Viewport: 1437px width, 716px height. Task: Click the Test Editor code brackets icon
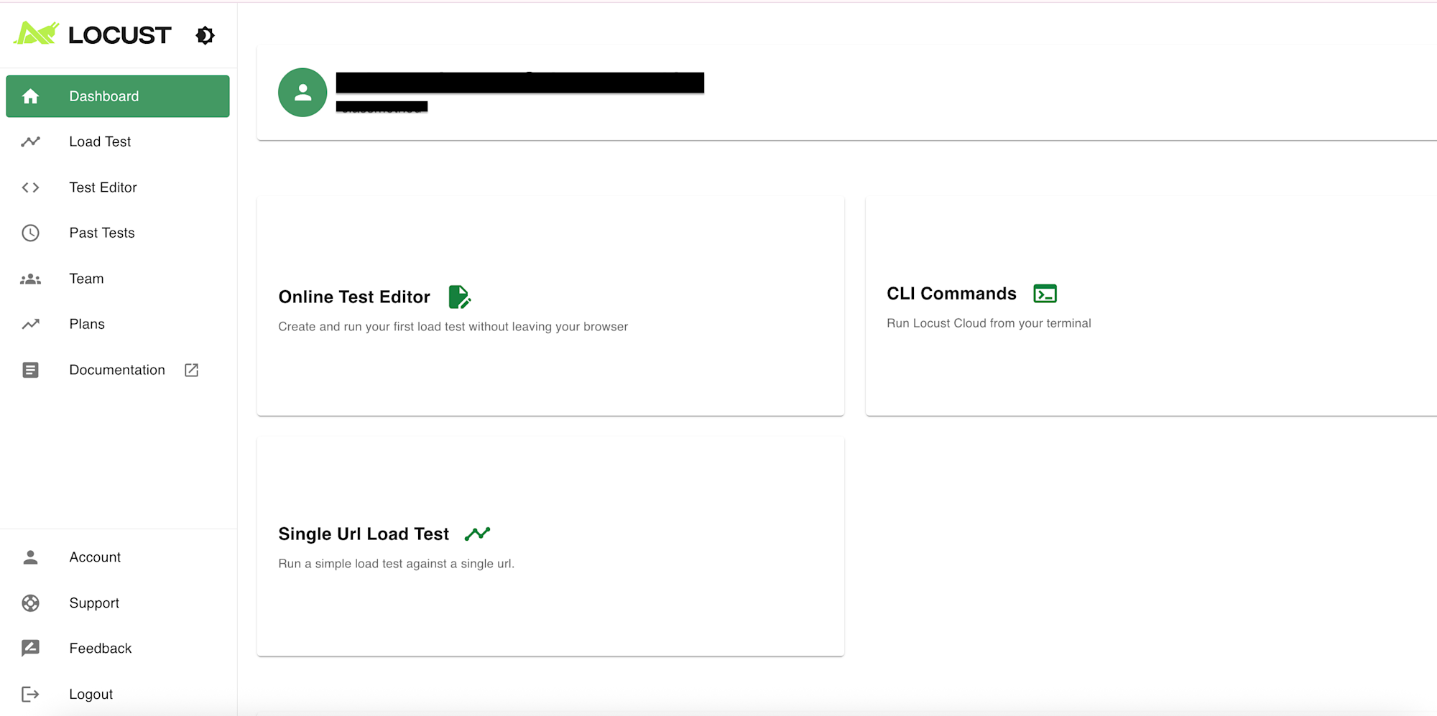click(30, 187)
